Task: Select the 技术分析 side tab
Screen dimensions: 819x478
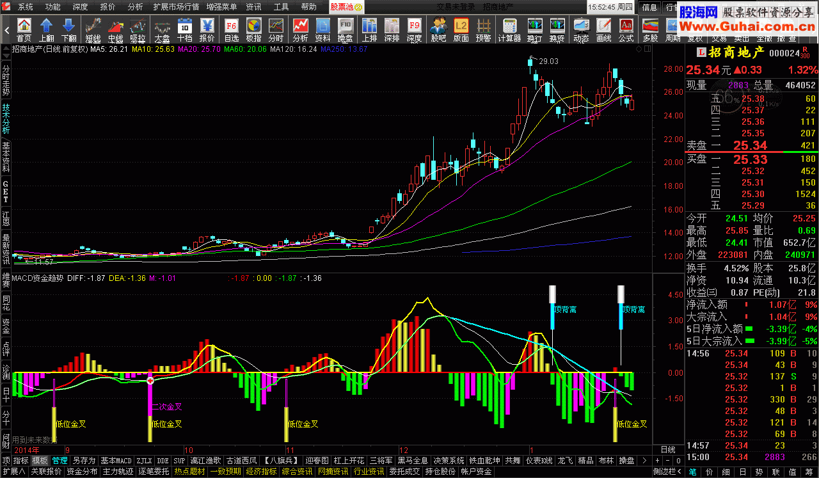Action: pyautogui.click(x=6, y=119)
